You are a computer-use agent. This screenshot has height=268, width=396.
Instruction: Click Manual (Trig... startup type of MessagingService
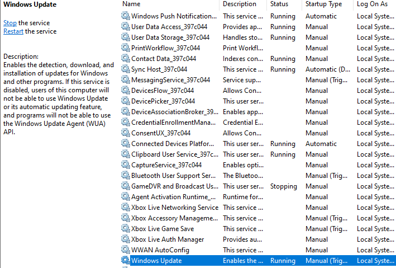(326, 80)
